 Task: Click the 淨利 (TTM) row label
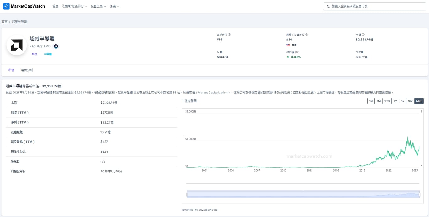pos(20,122)
